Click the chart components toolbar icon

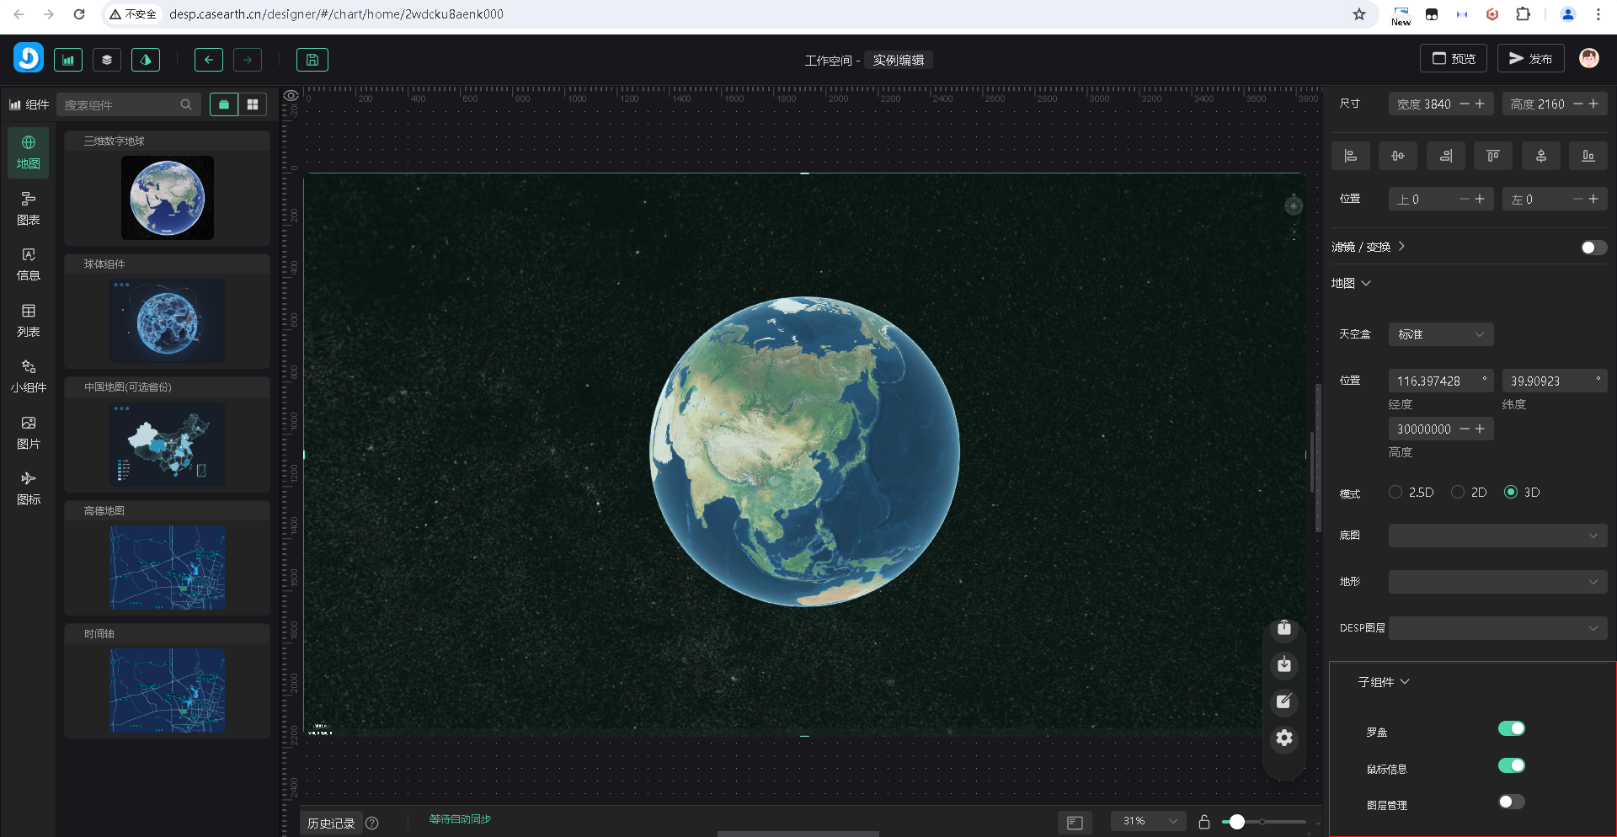[68, 60]
